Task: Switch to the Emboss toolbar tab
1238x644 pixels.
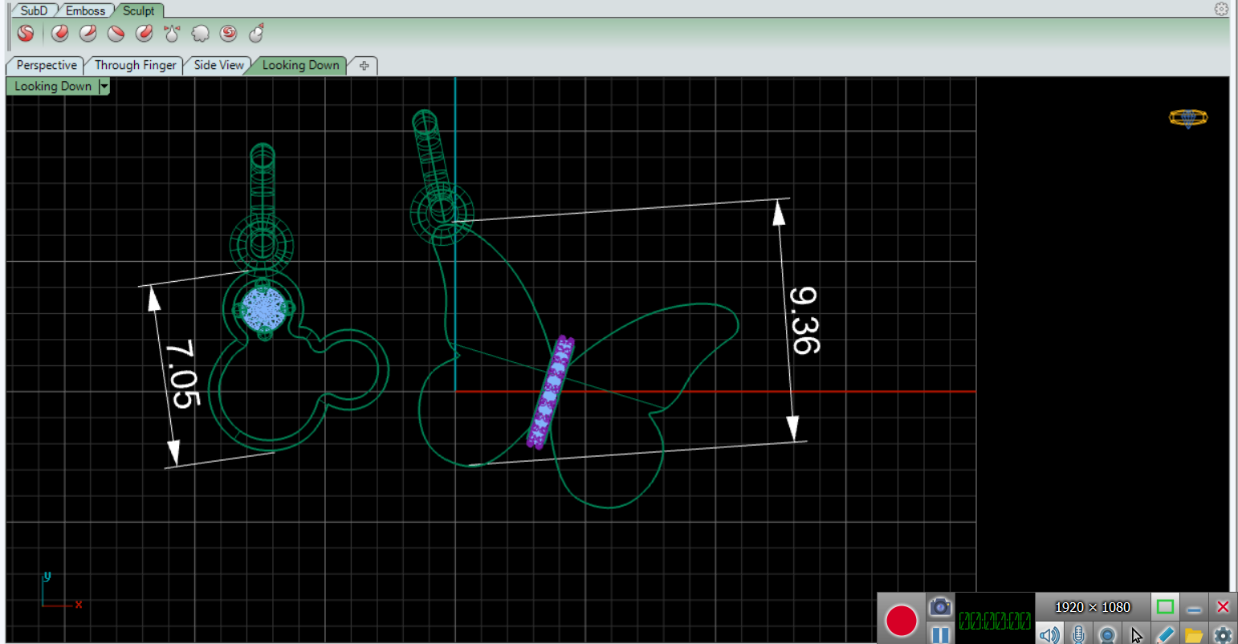Action: [85, 10]
